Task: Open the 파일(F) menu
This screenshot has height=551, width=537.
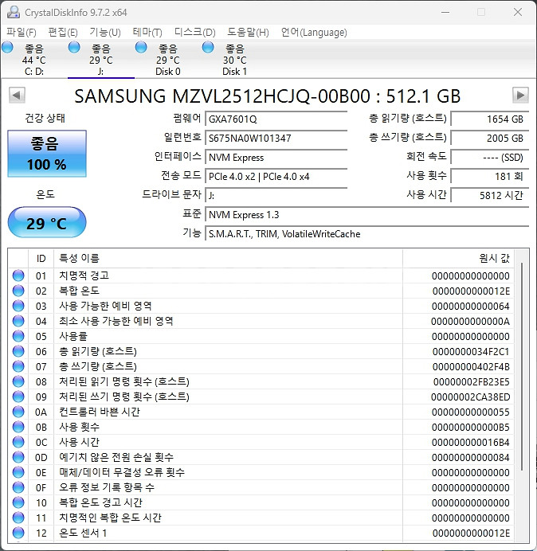Action: pos(22,33)
